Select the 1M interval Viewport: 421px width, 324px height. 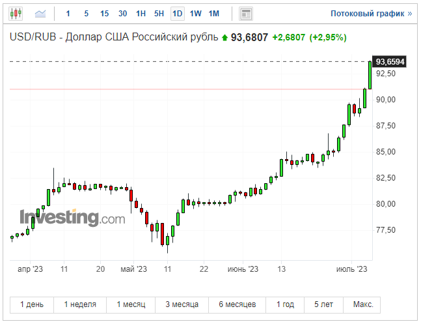[214, 14]
